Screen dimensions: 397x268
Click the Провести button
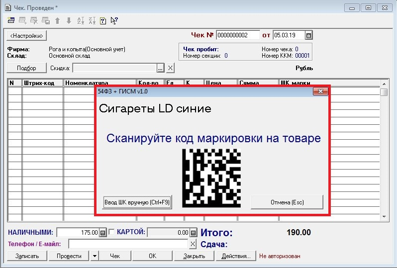69,256
